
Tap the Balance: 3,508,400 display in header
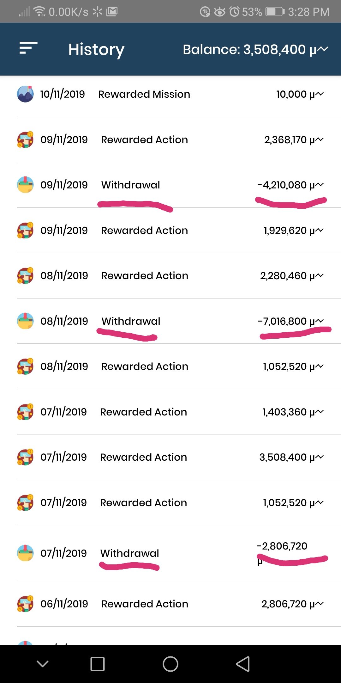pos(256,49)
